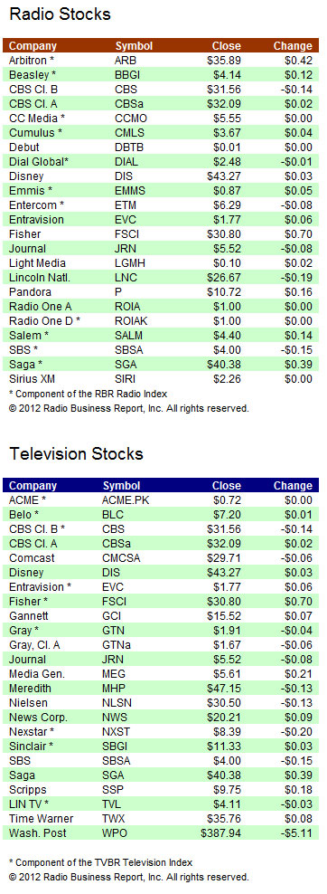Screen dimensions: 327x894
Task: Select the Wash. Post company row
Action: tap(161, 833)
